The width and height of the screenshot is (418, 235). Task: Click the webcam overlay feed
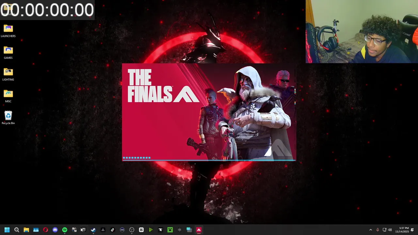[362, 31]
